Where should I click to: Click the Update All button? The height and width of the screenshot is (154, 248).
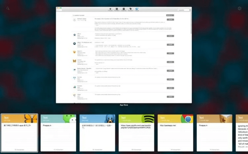tap(170, 15)
